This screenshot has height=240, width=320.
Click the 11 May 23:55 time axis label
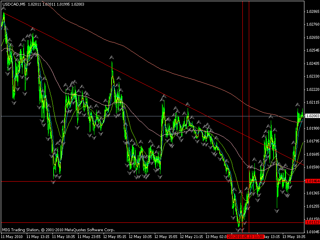[90, 236]
